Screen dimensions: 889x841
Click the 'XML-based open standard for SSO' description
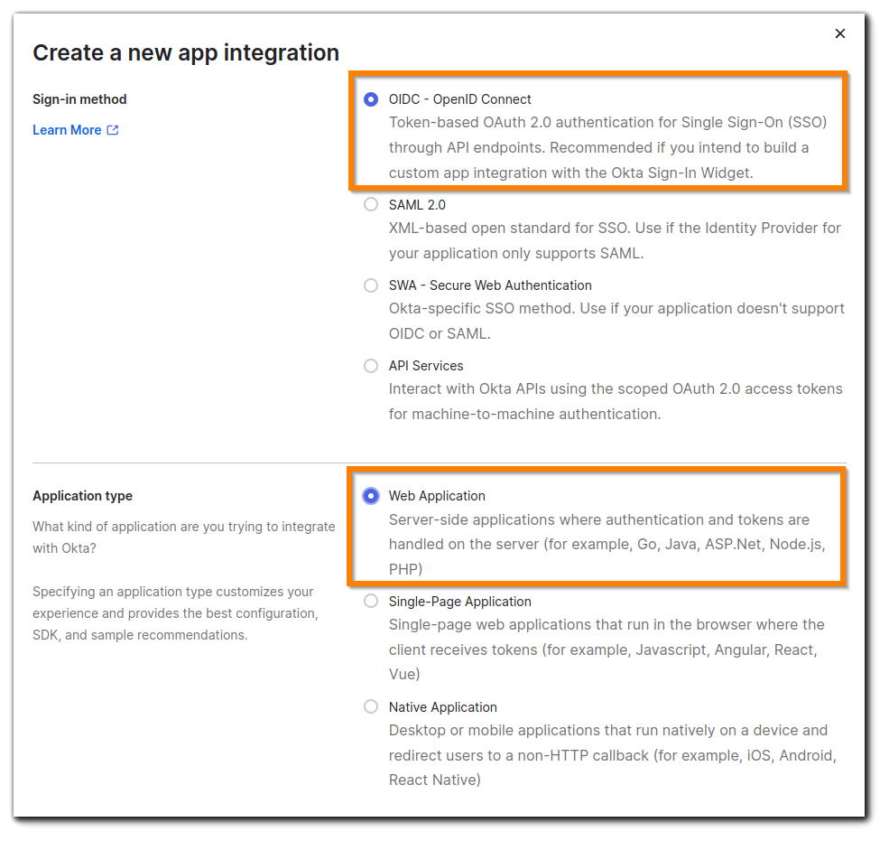(x=615, y=240)
